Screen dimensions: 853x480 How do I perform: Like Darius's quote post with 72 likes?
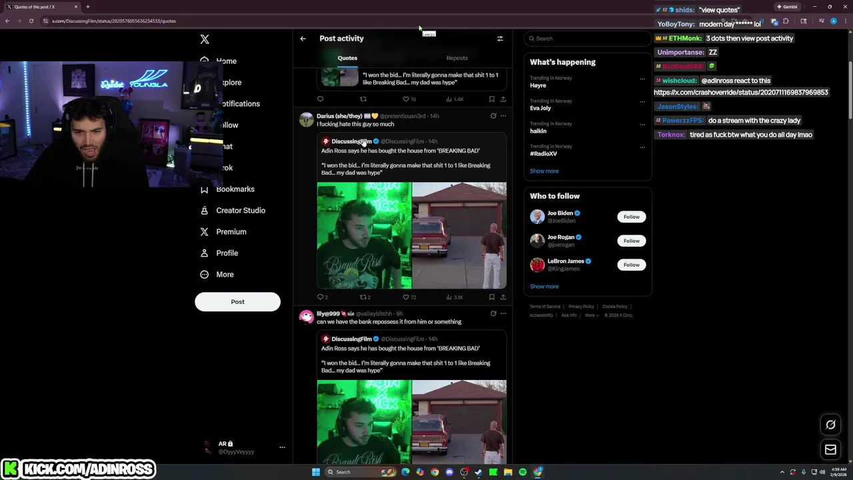point(405,297)
